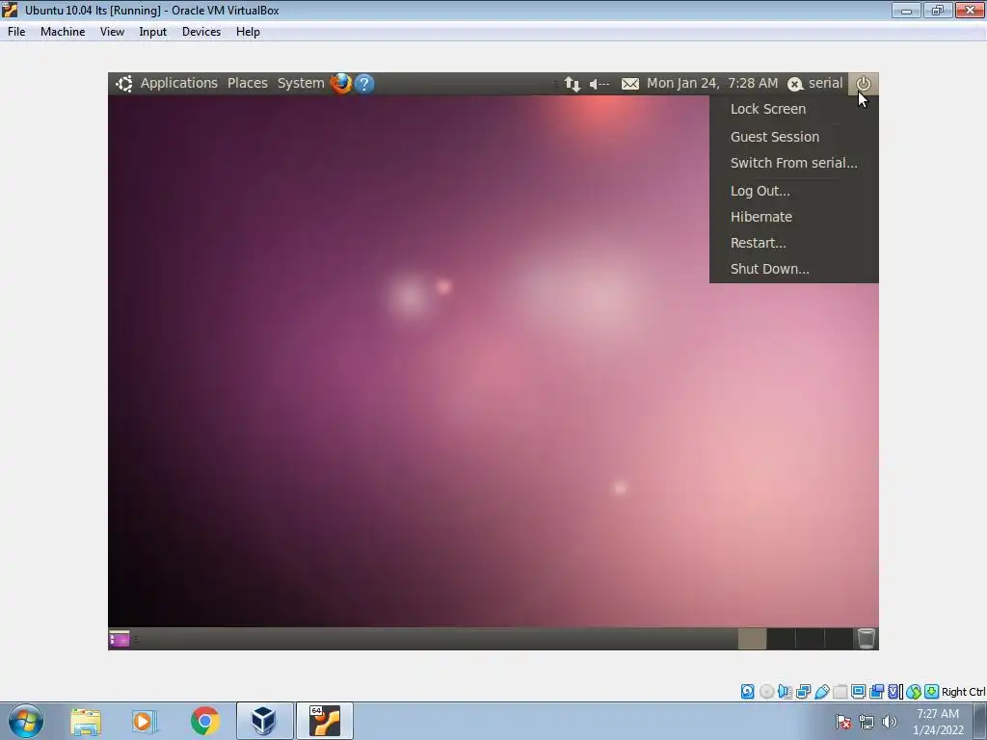Viewport: 987px width, 740px height.
Task: Open the Trash icon in Ubuntu bottom panel
Action: [867, 638]
